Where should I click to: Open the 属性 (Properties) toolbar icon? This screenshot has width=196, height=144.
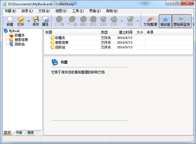[x=45, y=21]
